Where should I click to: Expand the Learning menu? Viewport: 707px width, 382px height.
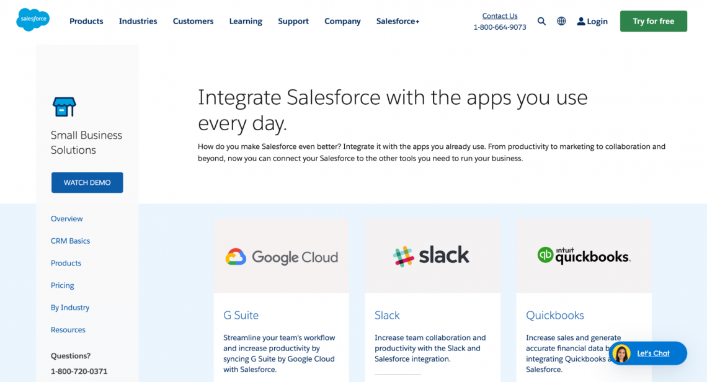pyautogui.click(x=246, y=21)
